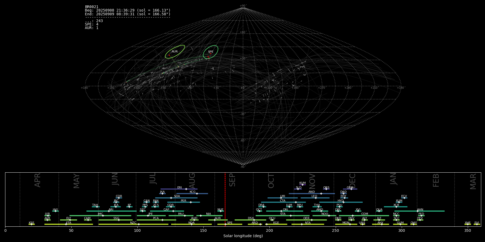Image resolution: width=485 pixels, height=242 pixels.
Task: Click the NUE label near the red line
Action: coord(220,210)
